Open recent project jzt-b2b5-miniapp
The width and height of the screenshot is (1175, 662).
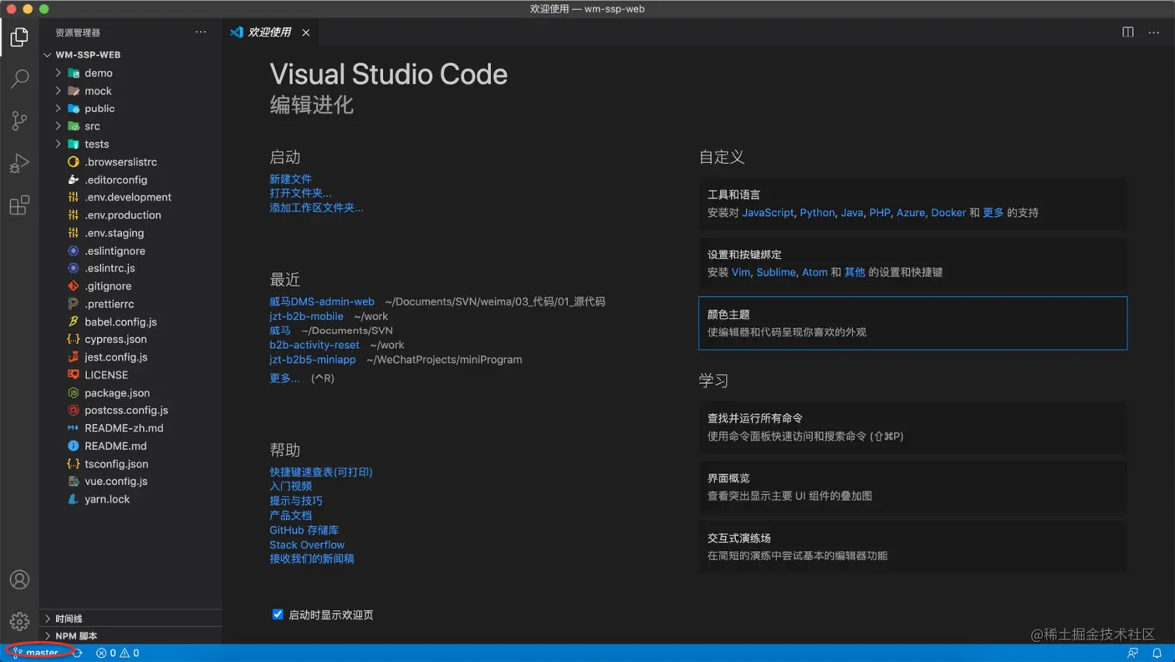tap(312, 360)
